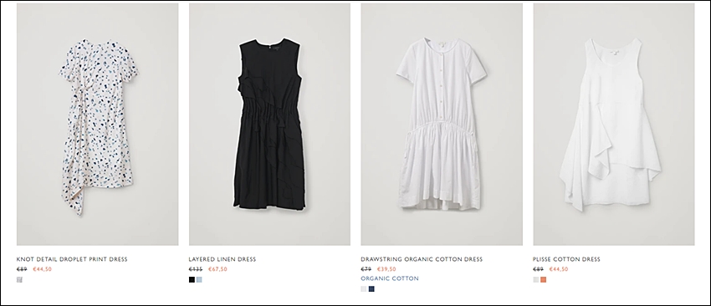Choose the light blue swatch for Layered Linen Dress
711x306 pixels.
pyautogui.click(x=199, y=280)
